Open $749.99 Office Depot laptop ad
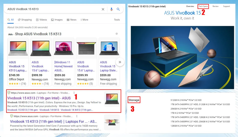 click(18, 62)
